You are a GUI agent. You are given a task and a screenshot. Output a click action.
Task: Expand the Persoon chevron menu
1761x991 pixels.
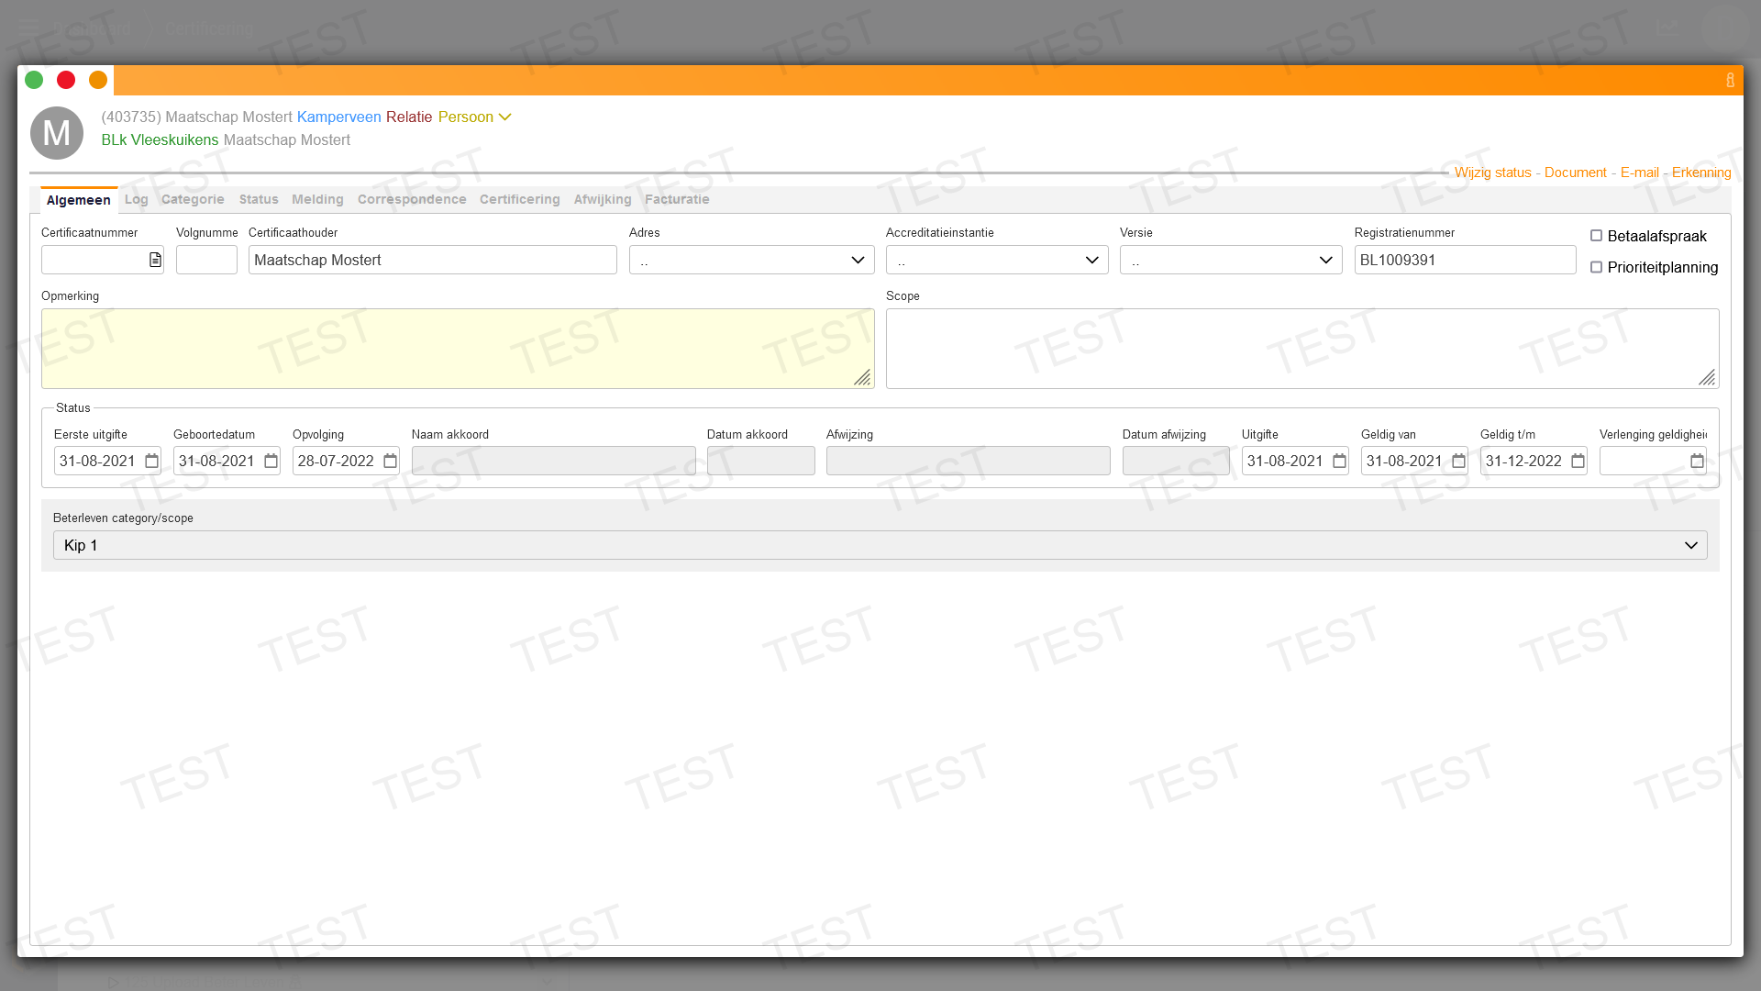click(x=504, y=117)
